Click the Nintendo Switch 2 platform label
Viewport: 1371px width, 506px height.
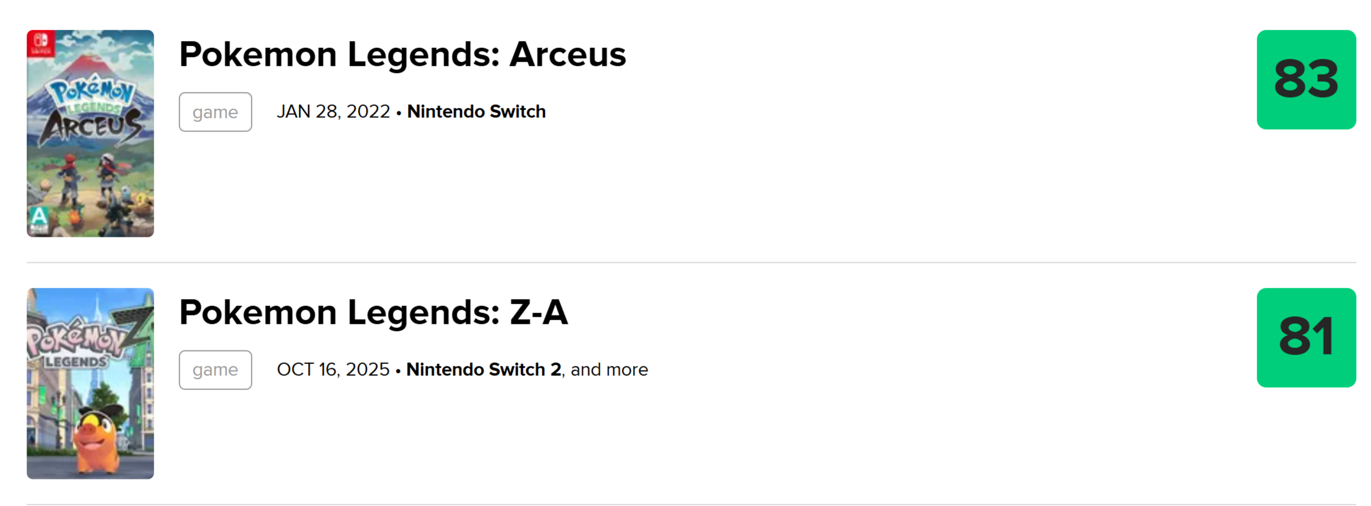(x=483, y=370)
